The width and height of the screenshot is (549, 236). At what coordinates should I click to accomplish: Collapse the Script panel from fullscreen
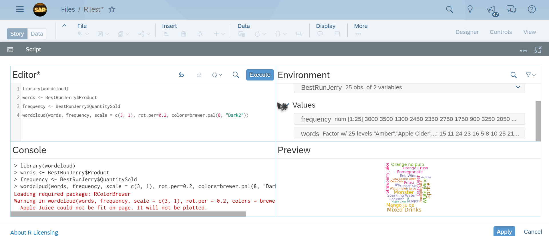538,50
